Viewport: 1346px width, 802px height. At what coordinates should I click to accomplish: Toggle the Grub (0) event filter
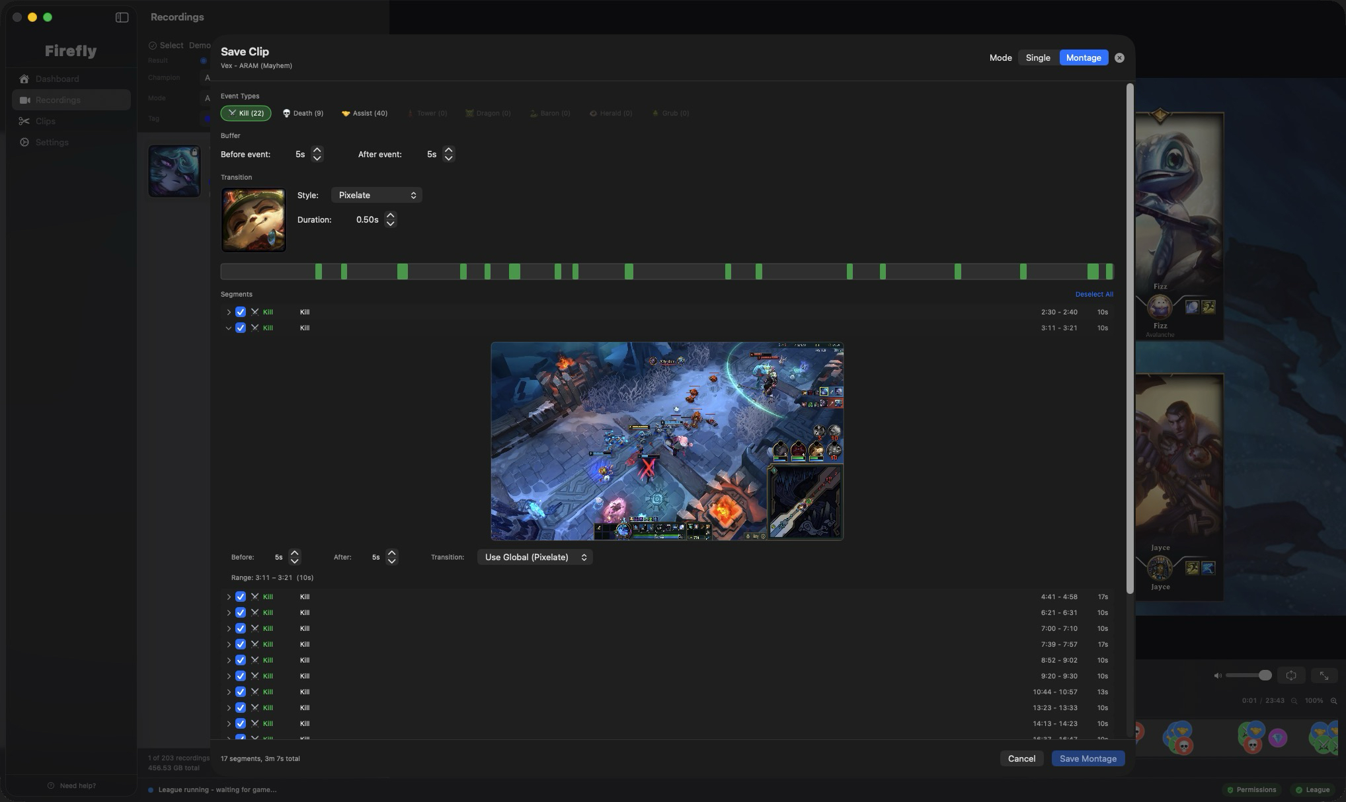(x=671, y=113)
